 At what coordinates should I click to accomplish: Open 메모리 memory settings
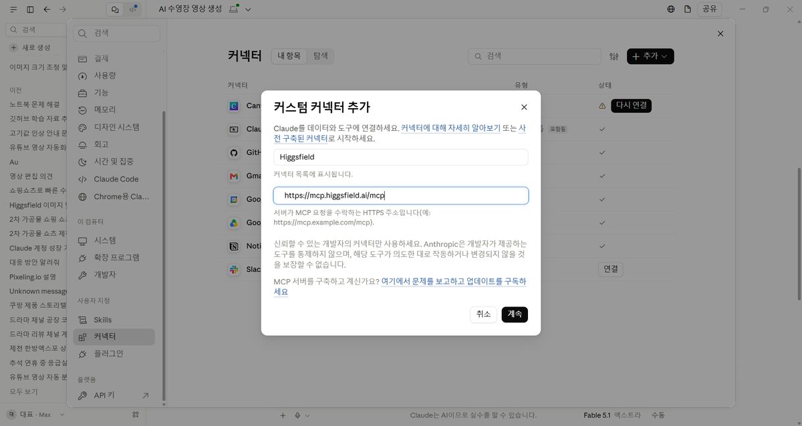tap(114, 110)
